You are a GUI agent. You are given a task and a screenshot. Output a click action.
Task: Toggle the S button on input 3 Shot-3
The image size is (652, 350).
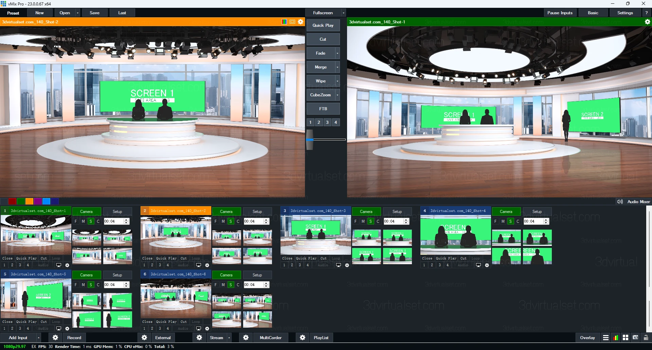click(370, 221)
